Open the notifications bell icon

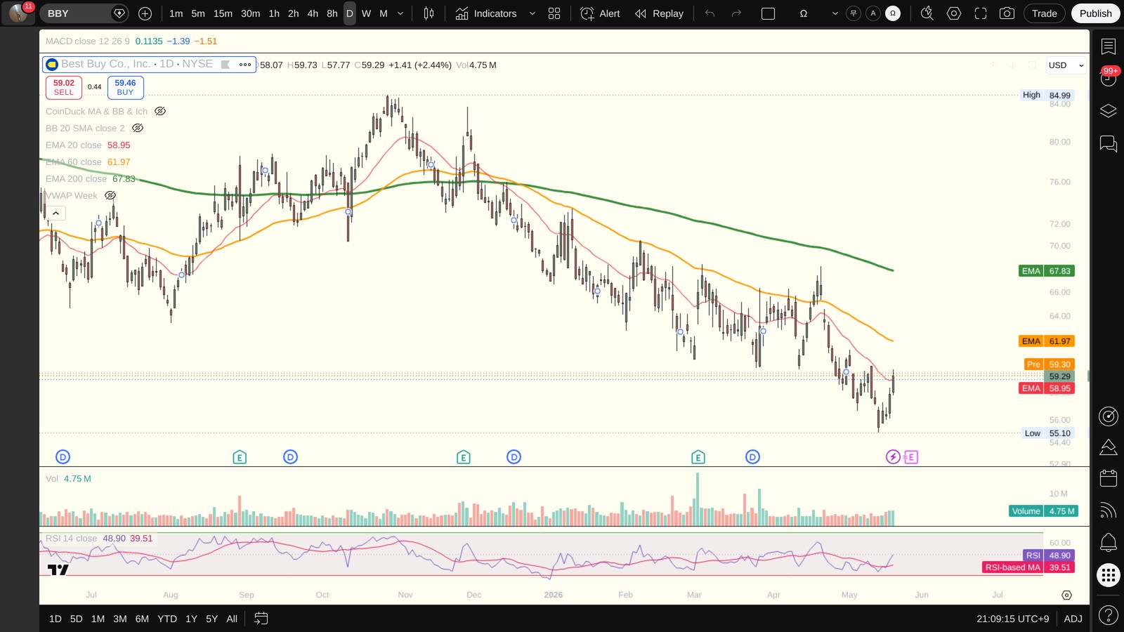1108,542
